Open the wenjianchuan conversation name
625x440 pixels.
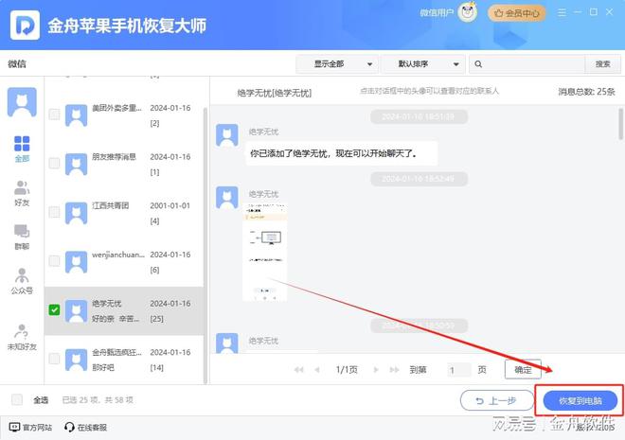tap(118, 255)
